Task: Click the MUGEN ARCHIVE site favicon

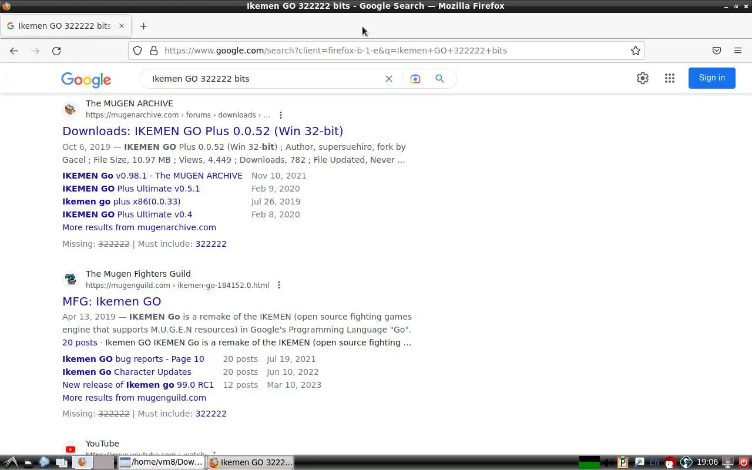Action: (x=70, y=109)
